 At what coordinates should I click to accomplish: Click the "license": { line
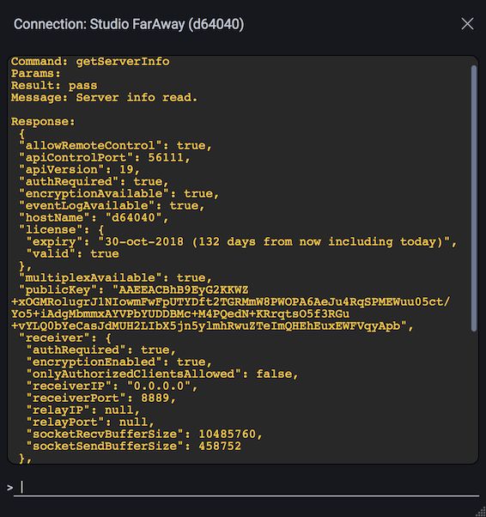(x=62, y=230)
